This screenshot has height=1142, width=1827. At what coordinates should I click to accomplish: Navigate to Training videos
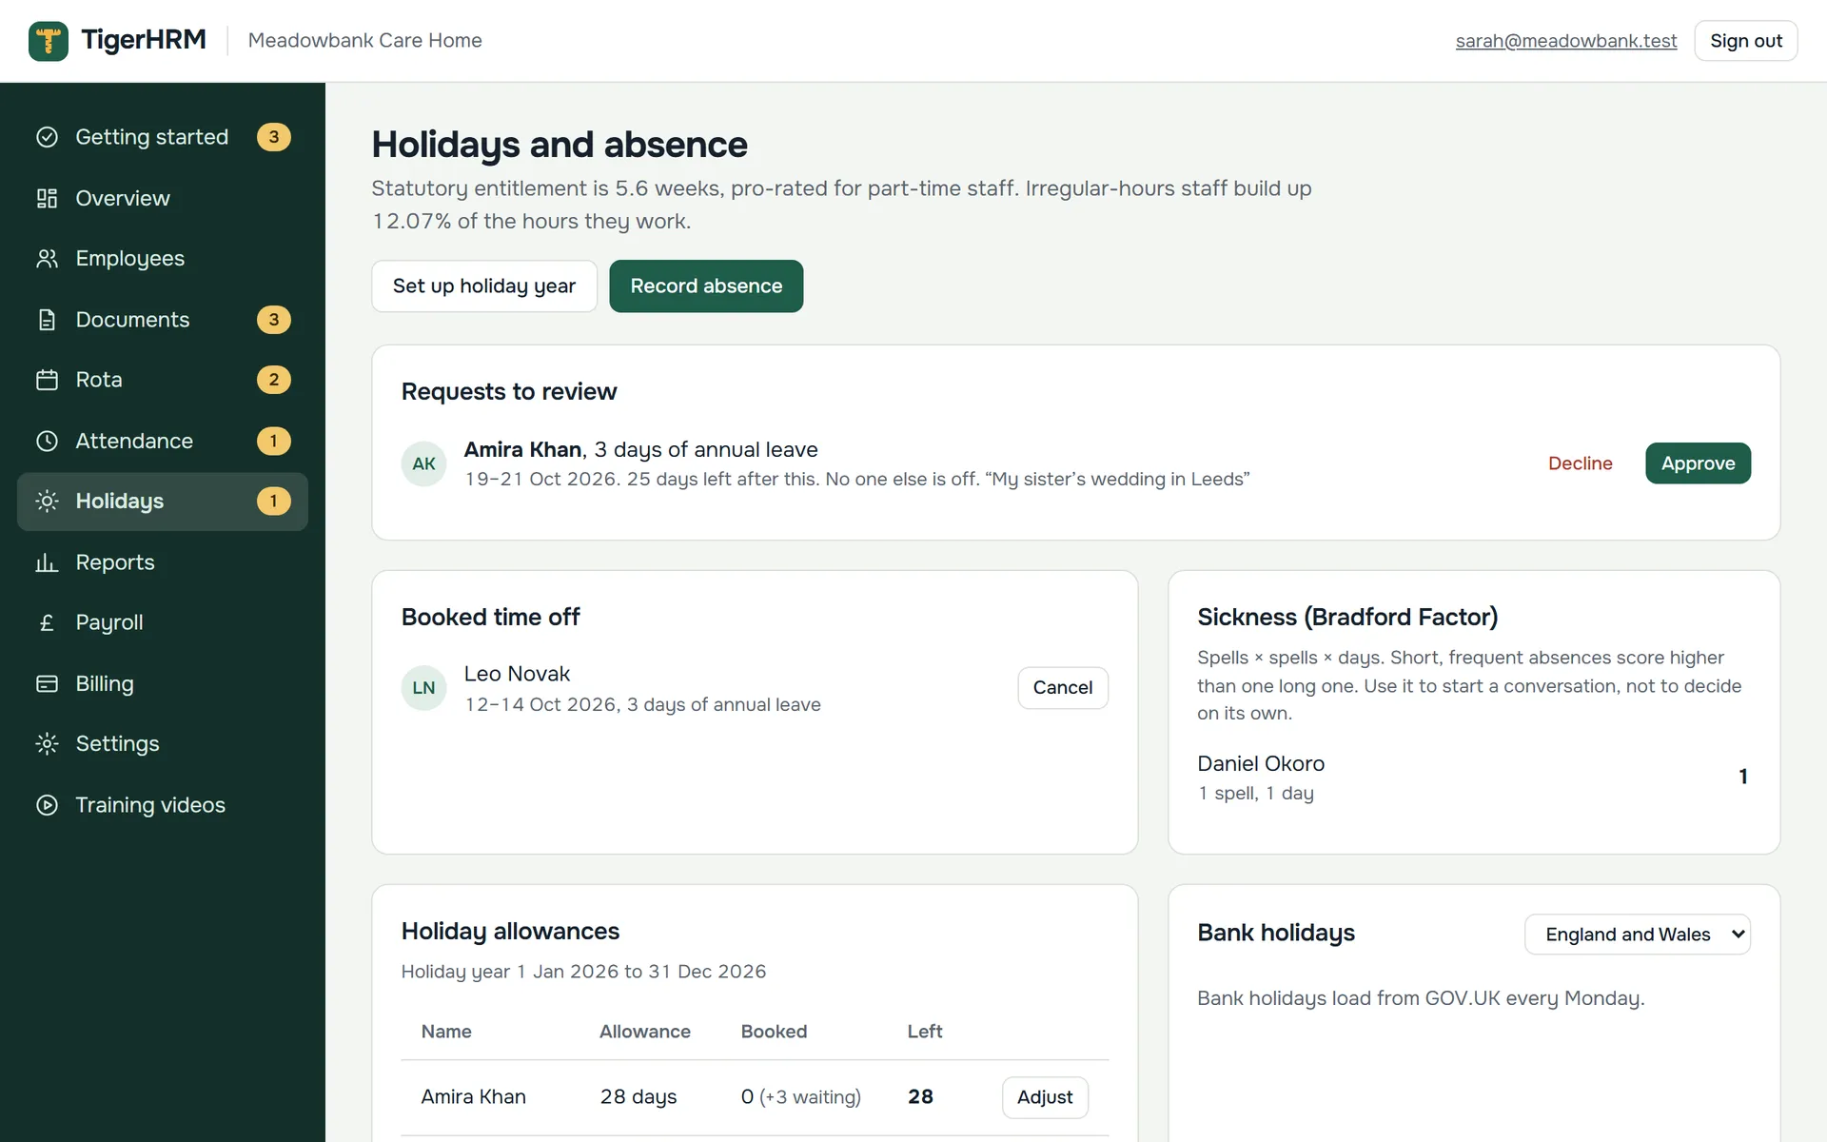pos(163,805)
